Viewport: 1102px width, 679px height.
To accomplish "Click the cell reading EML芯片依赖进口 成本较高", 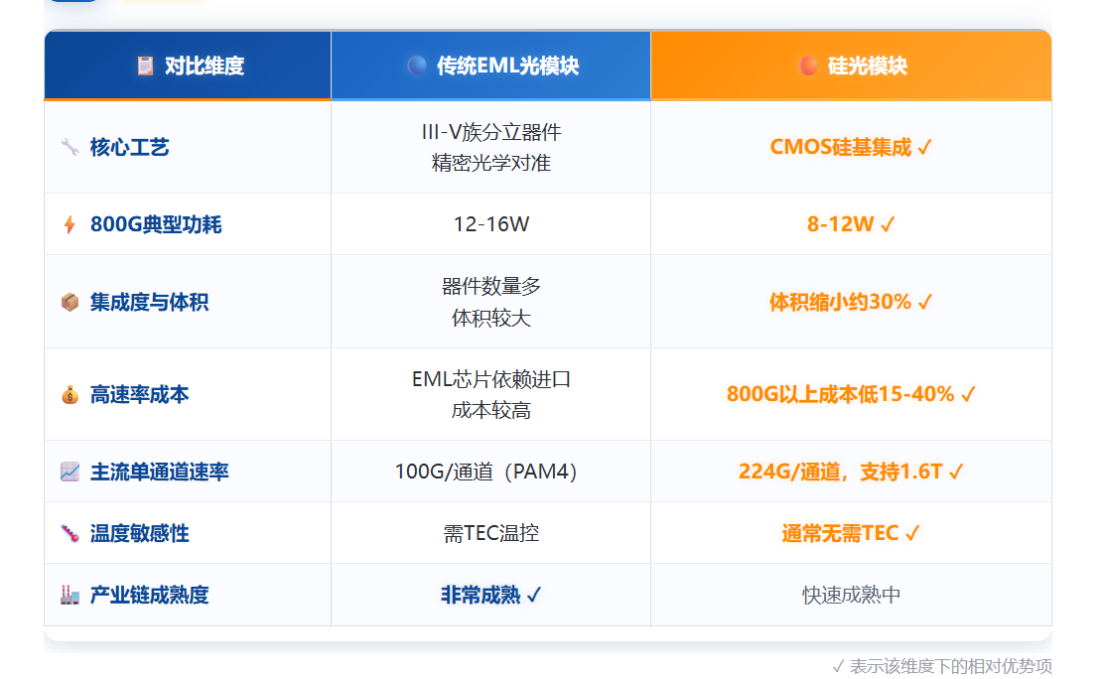I will point(491,395).
